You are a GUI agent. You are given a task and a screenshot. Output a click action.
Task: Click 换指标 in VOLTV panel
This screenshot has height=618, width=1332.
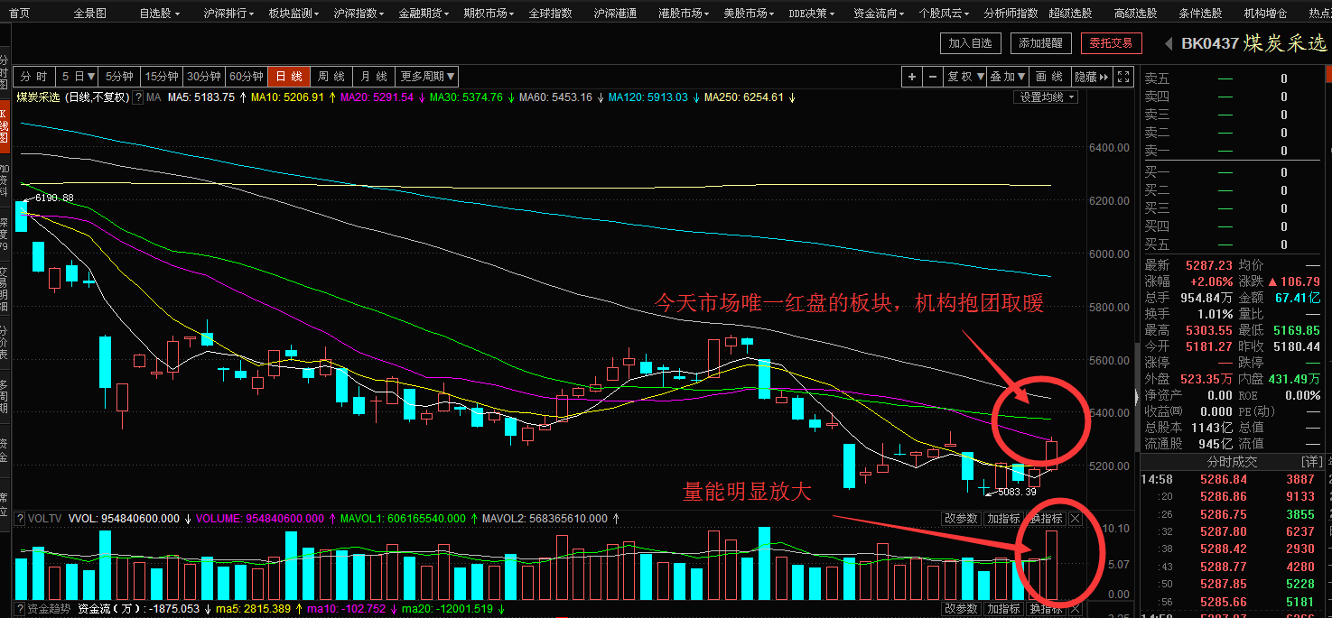[1046, 519]
